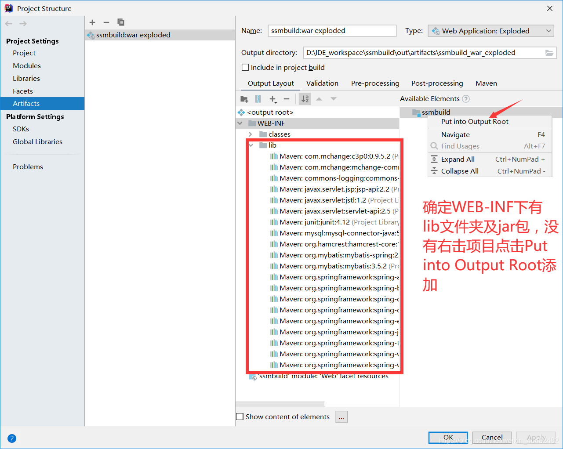Click the OK button
The width and height of the screenshot is (563, 449).
coord(448,438)
